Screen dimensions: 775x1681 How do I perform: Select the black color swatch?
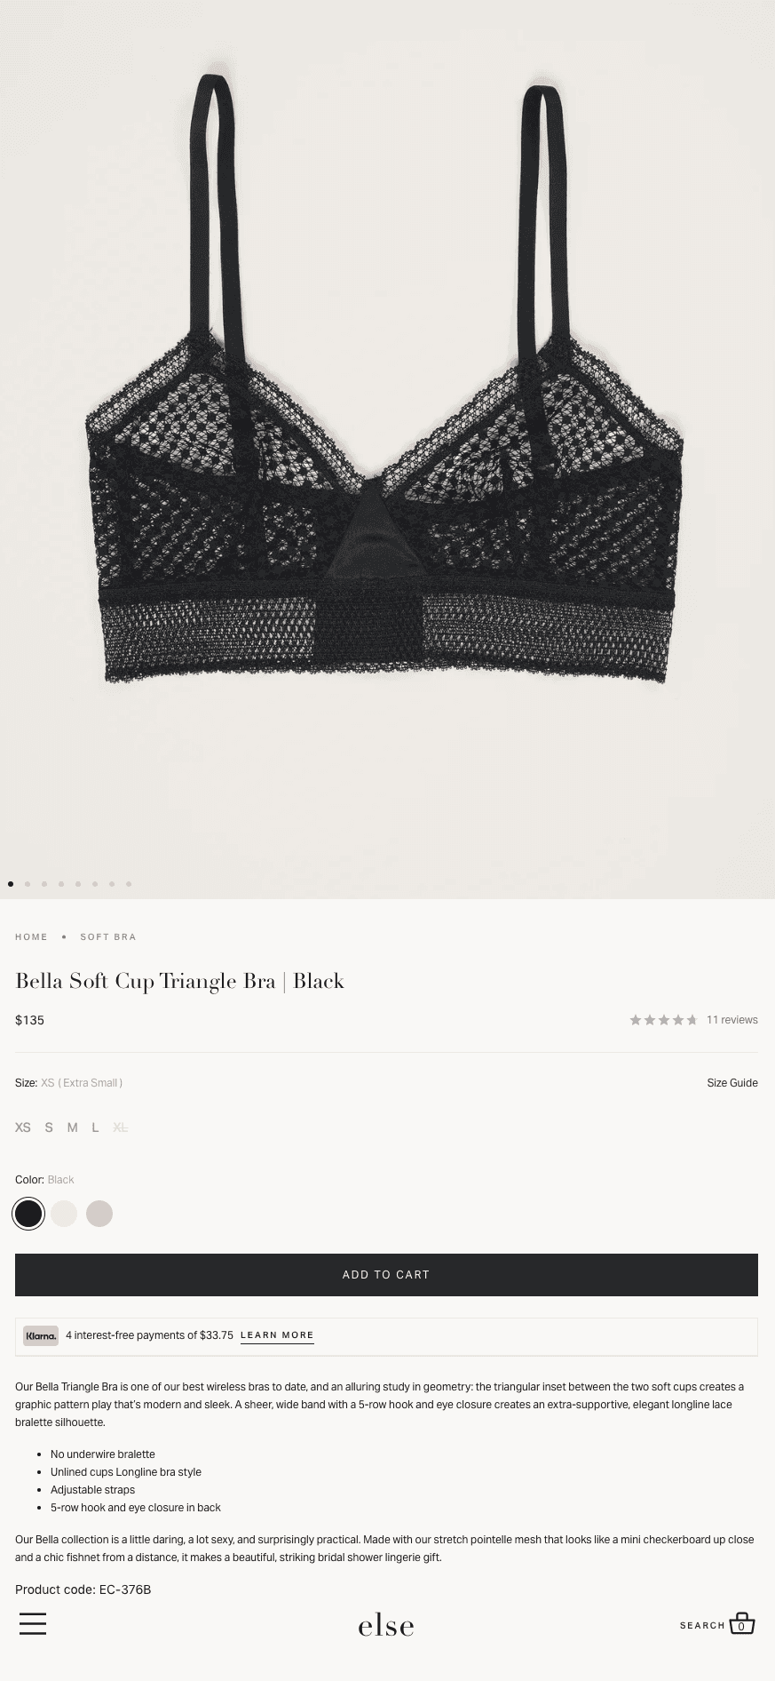pos(28,1214)
